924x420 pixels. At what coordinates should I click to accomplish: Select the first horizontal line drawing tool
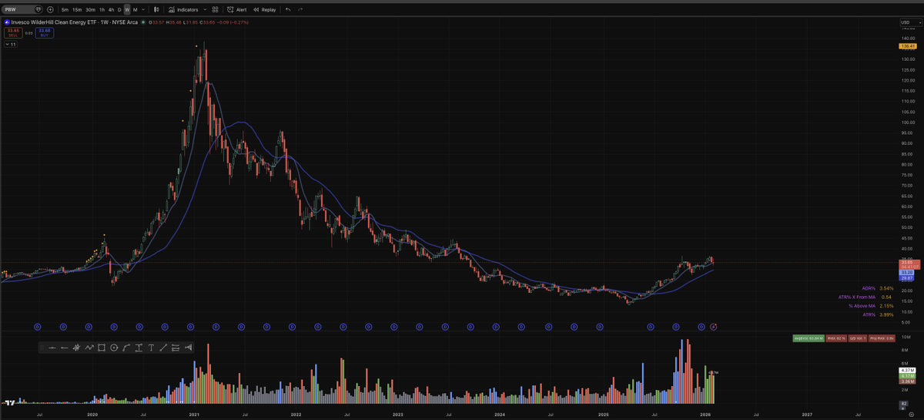tap(52, 348)
